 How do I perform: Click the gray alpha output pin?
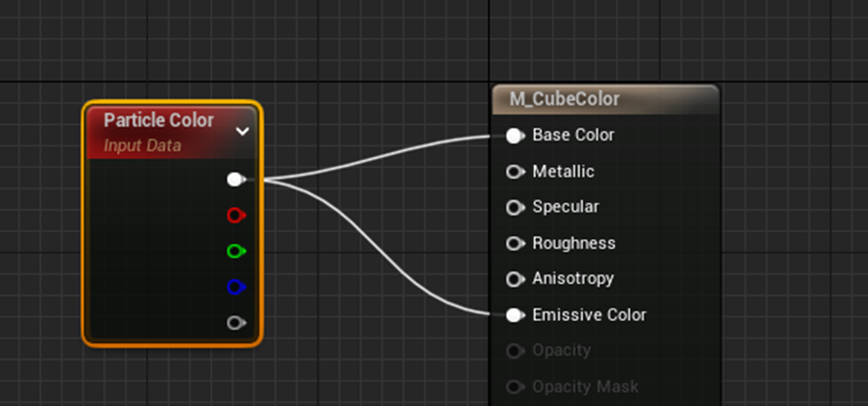pos(236,322)
